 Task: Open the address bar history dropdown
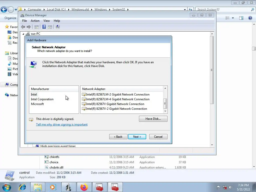[185, 10]
